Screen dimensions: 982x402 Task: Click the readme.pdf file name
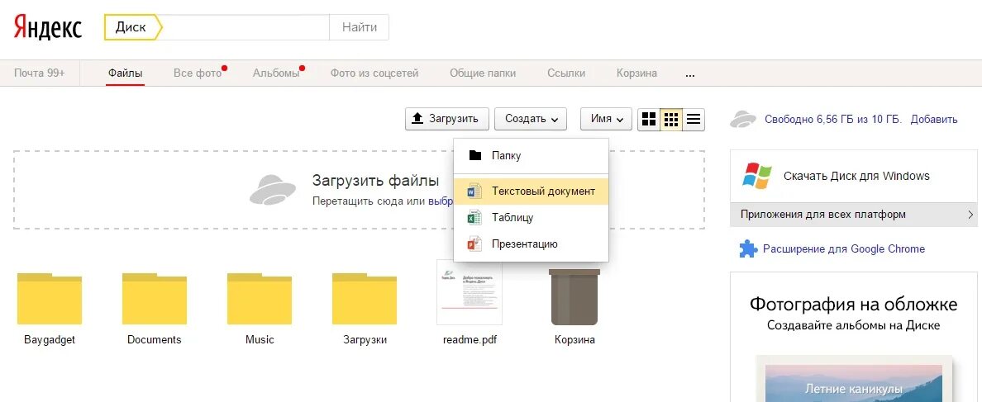tap(469, 340)
